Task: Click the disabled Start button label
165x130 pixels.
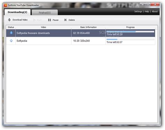Action: click(x=39, y=20)
